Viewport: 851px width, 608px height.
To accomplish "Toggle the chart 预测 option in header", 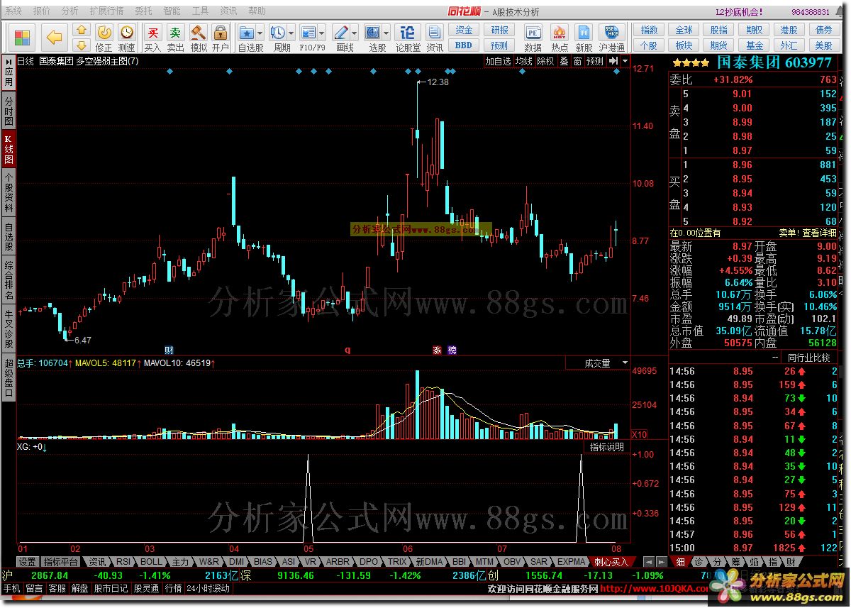I will tap(595, 62).
